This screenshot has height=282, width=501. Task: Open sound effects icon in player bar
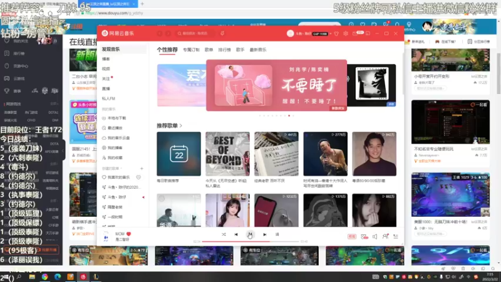pos(364,237)
